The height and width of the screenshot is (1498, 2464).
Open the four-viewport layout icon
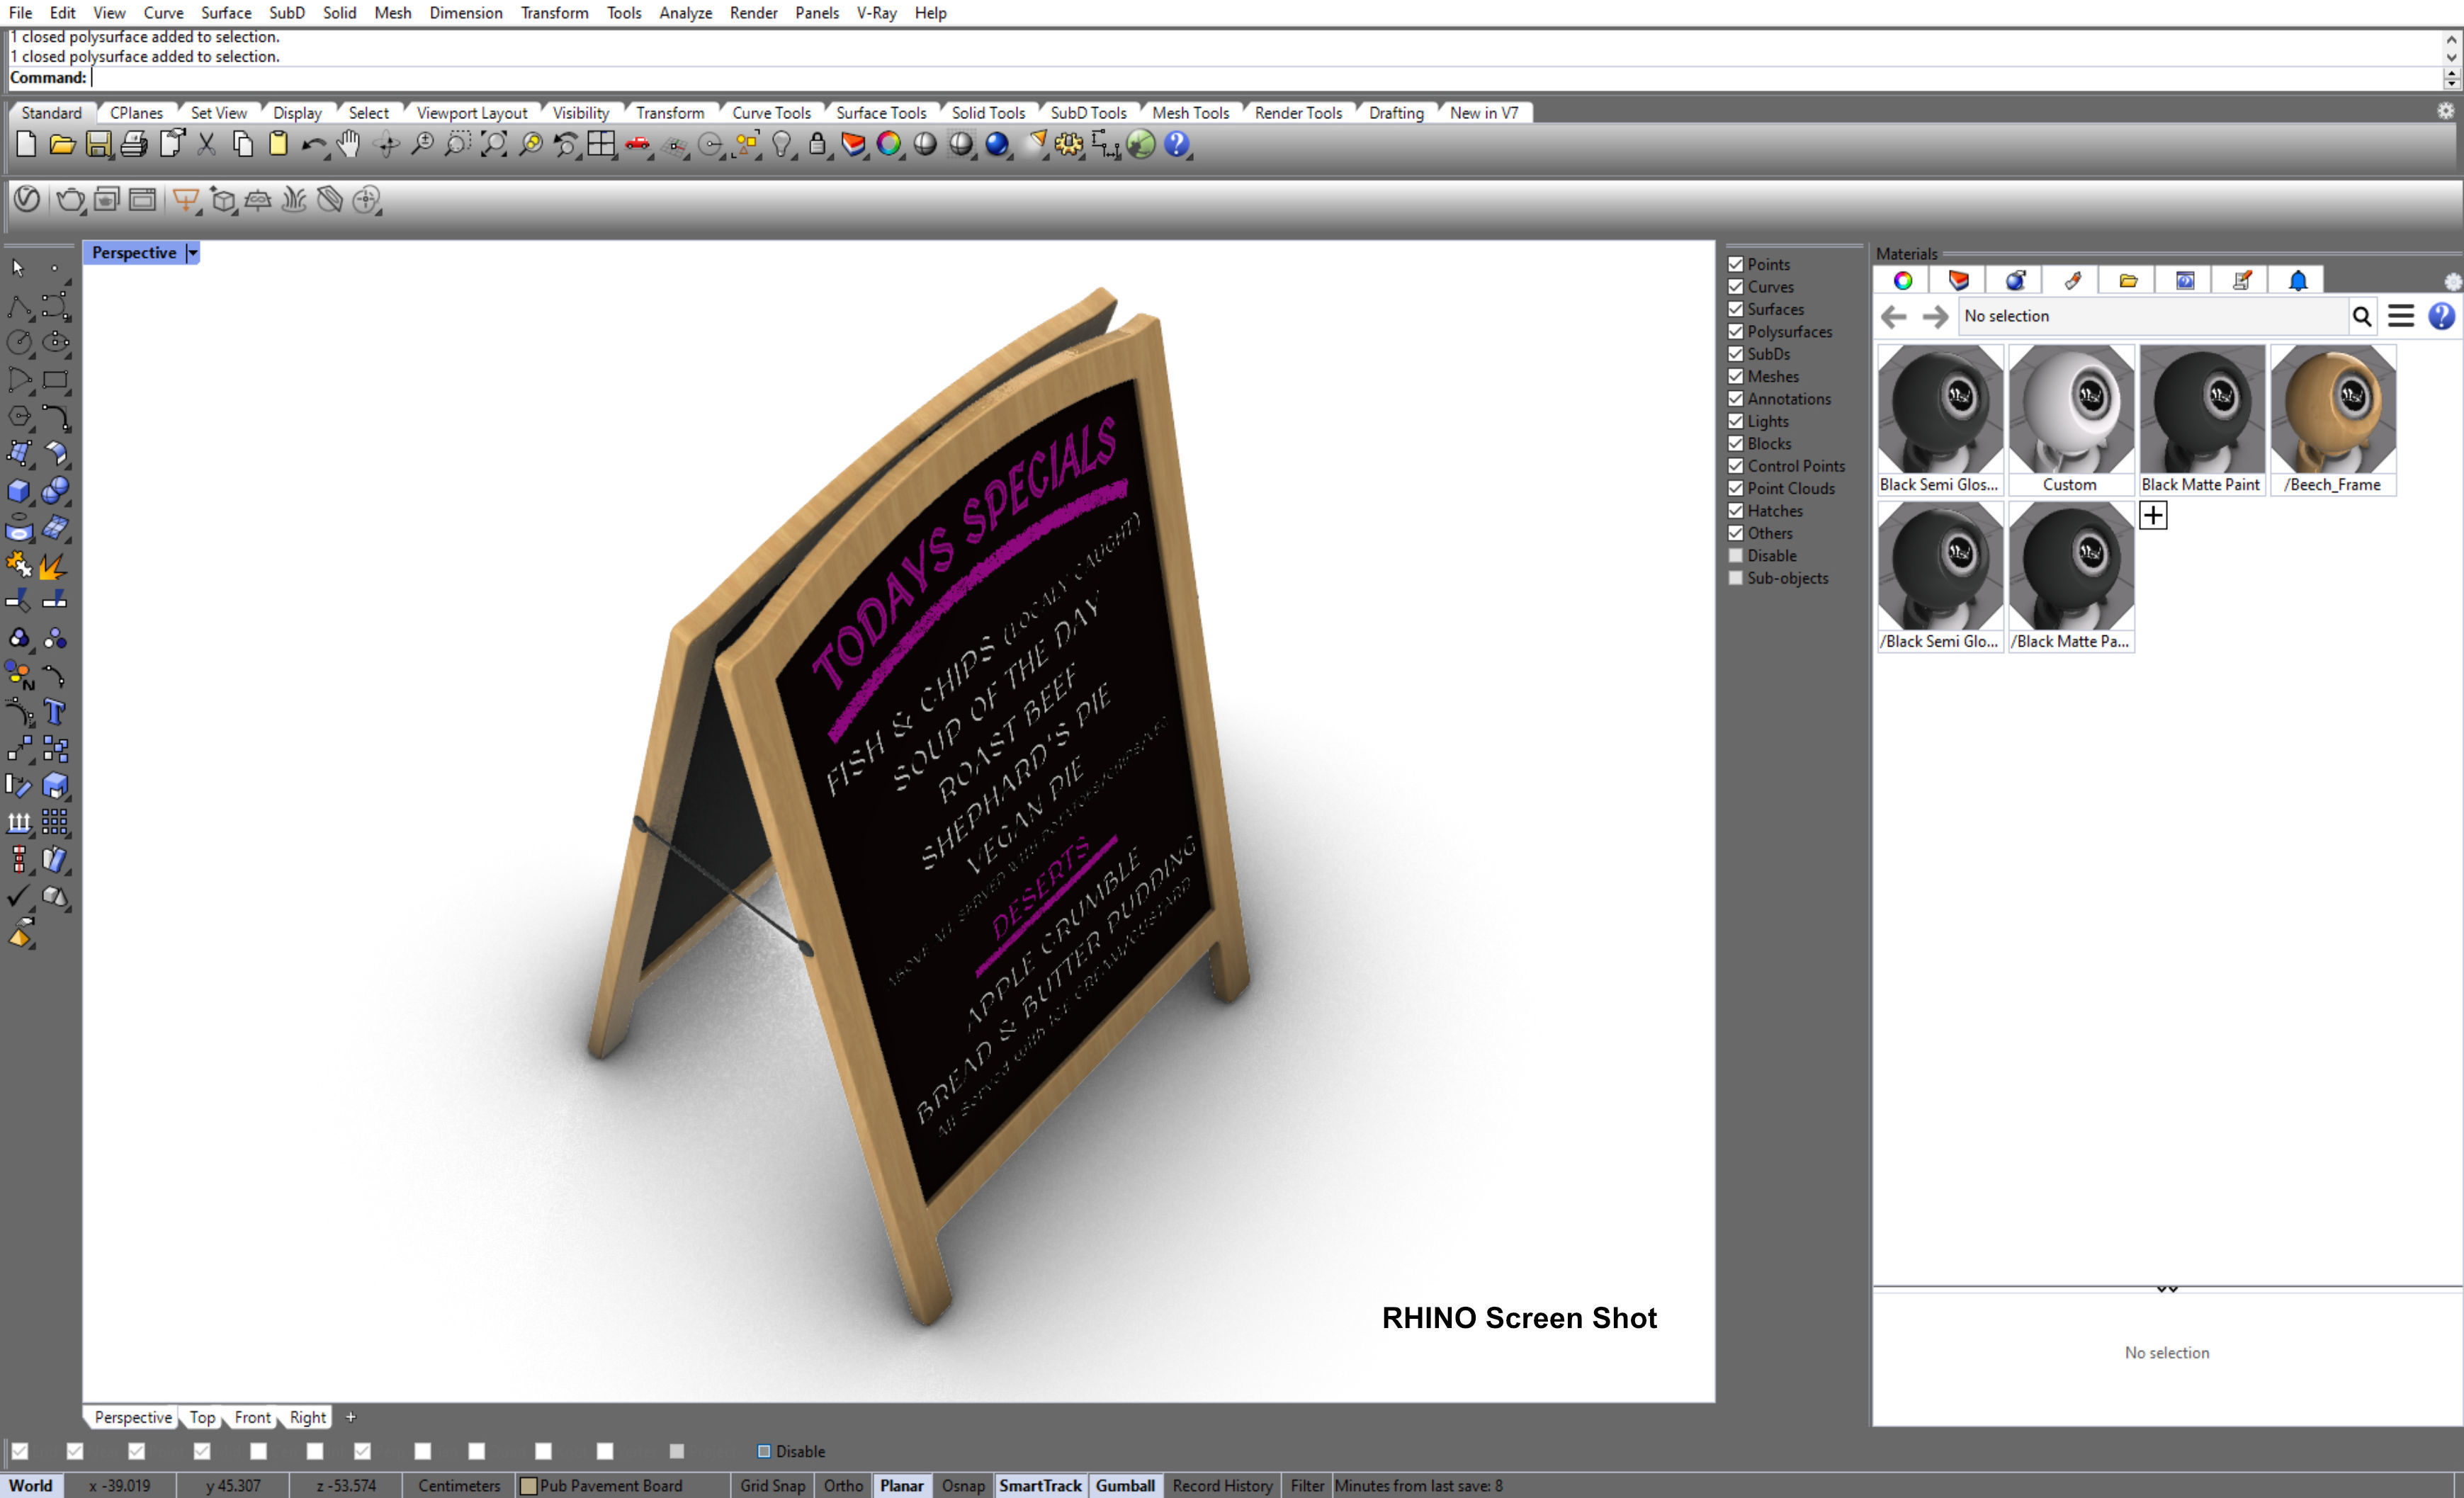(x=601, y=144)
